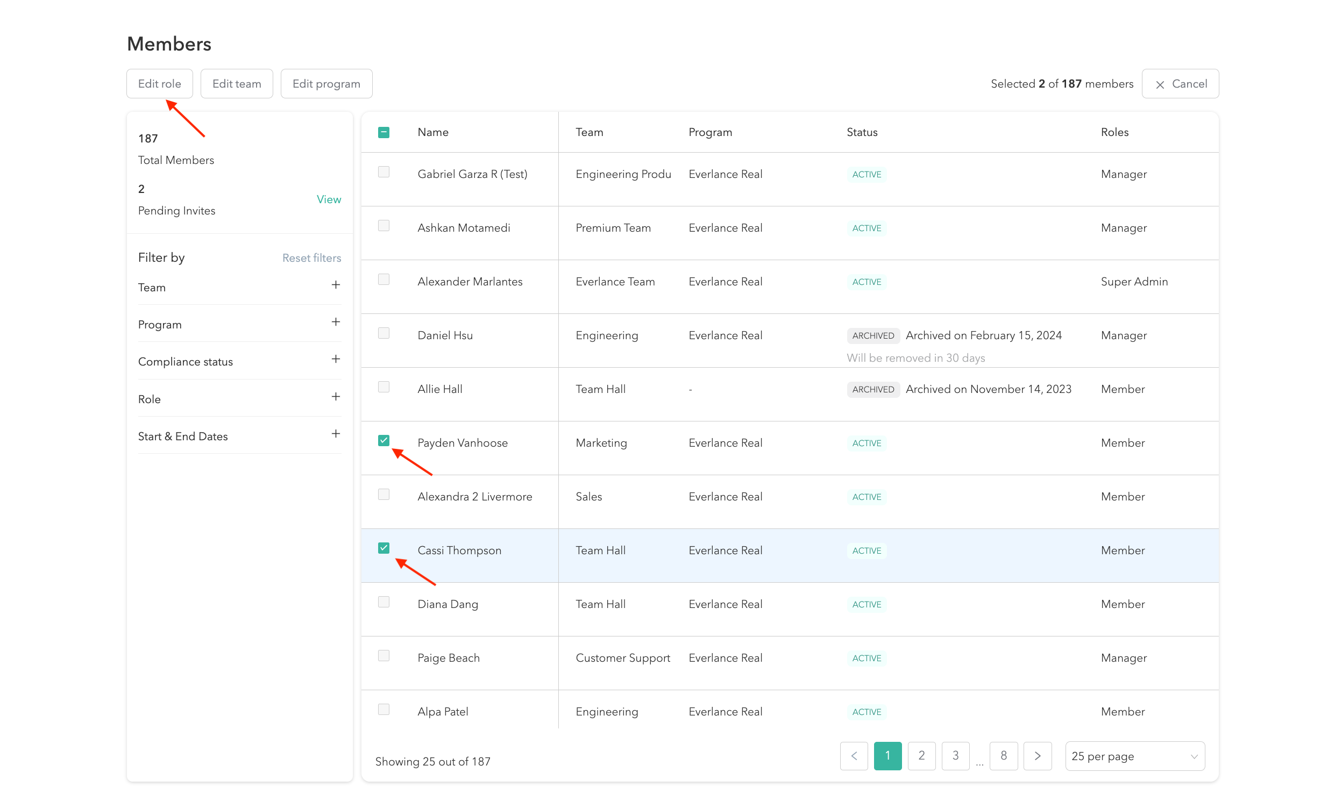Viewport: 1335px width, 787px height.
Task: Jump to page 8 of members
Action: click(1003, 756)
